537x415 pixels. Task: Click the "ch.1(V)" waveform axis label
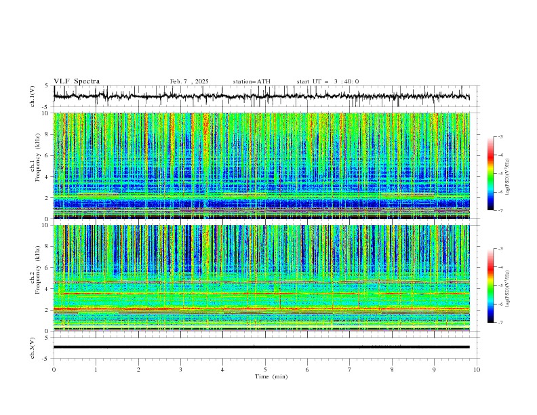(33, 96)
